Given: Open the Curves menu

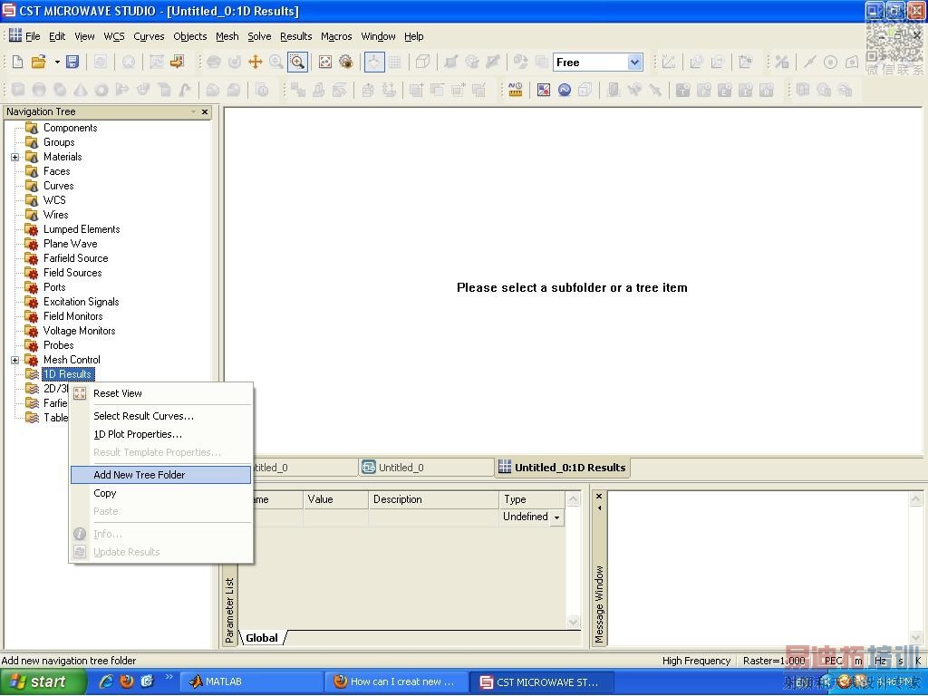Looking at the screenshot, I should click(x=149, y=36).
